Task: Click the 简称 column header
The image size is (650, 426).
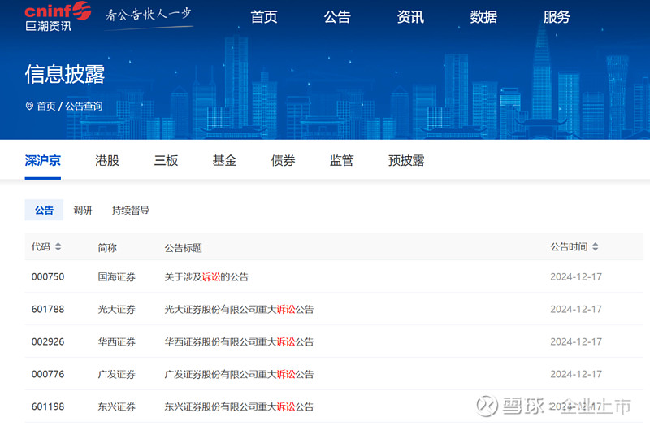Action: pos(107,248)
